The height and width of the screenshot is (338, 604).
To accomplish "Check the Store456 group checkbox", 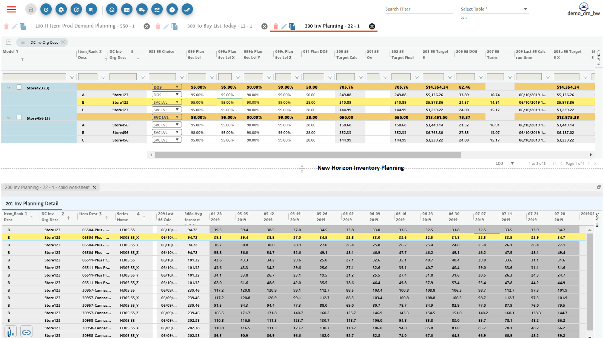I will point(19,117).
